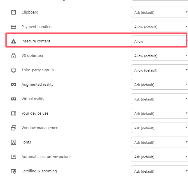Expand the Payment handlers permission dropdown
Screen dimensions: 188x182
[x=159, y=27]
